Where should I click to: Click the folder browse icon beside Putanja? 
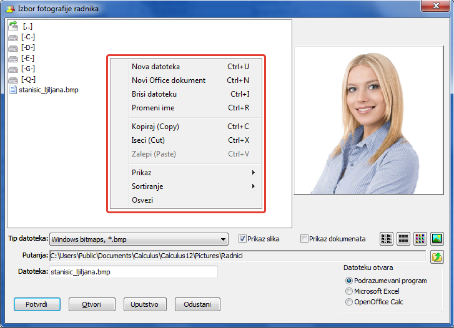437,256
